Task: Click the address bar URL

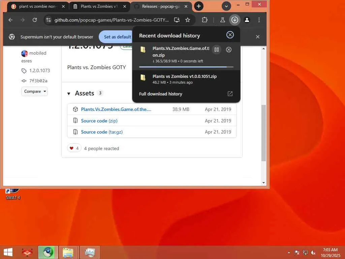Action: (112, 20)
